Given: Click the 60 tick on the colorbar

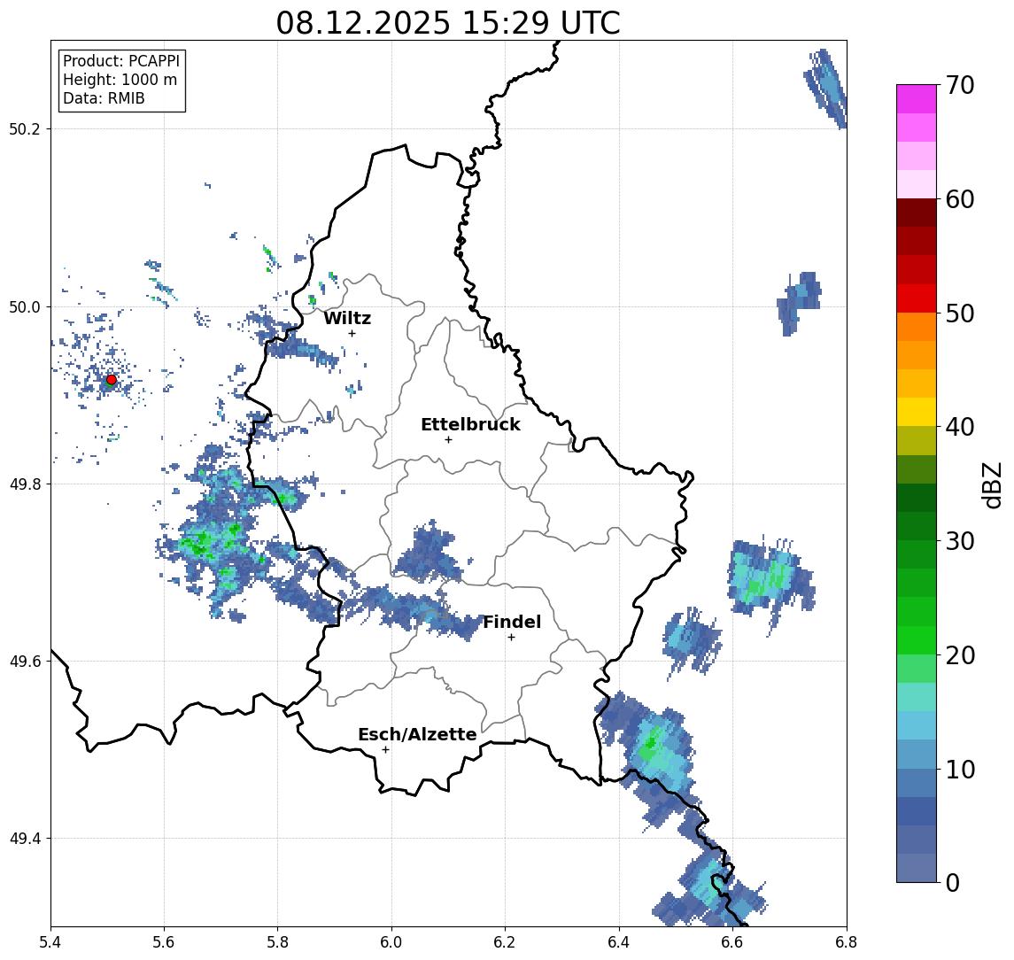Looking at the screenshot, I should tap(960, 199).
